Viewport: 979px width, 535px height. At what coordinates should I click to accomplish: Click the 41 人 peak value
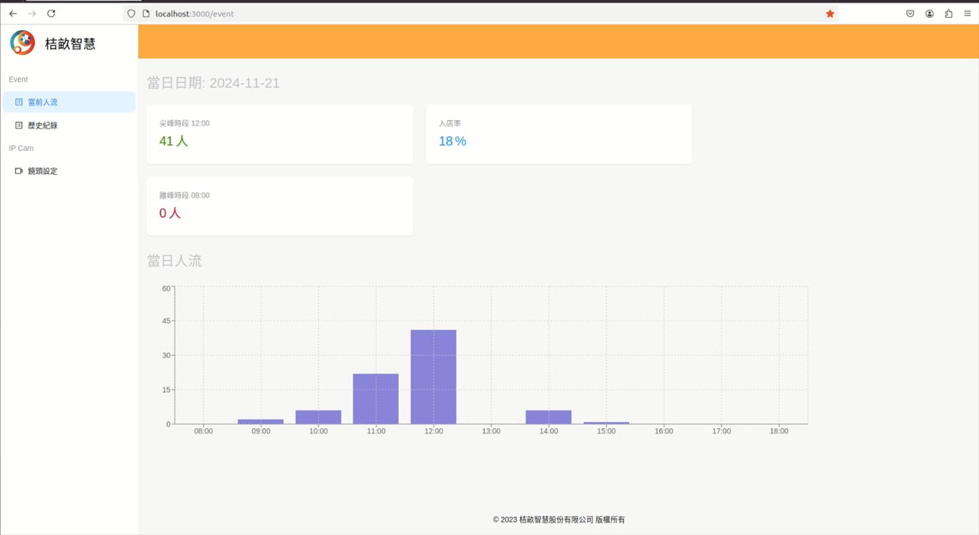173,141
